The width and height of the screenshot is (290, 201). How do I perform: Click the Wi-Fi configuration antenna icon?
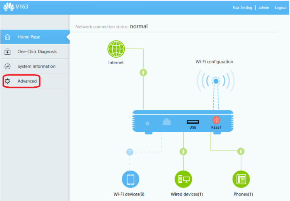pyautogui.click(x=216, y=81)
